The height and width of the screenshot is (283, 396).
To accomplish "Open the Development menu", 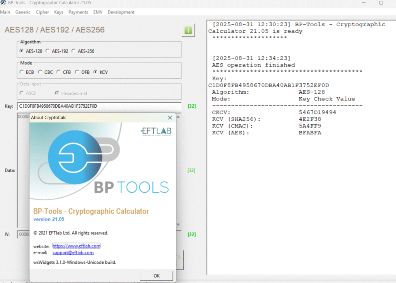I will tap(121, 12).
